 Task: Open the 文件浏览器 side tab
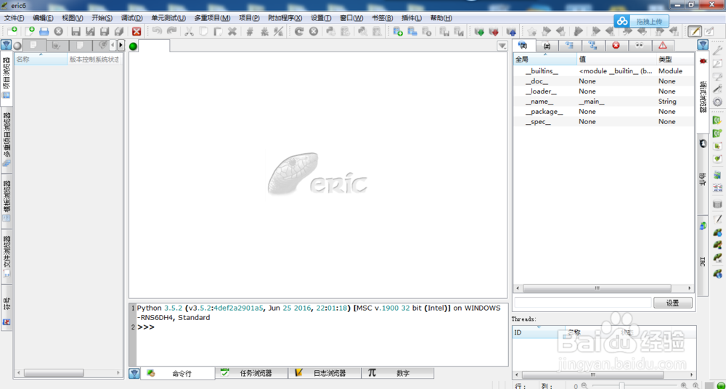pos(7,257)
